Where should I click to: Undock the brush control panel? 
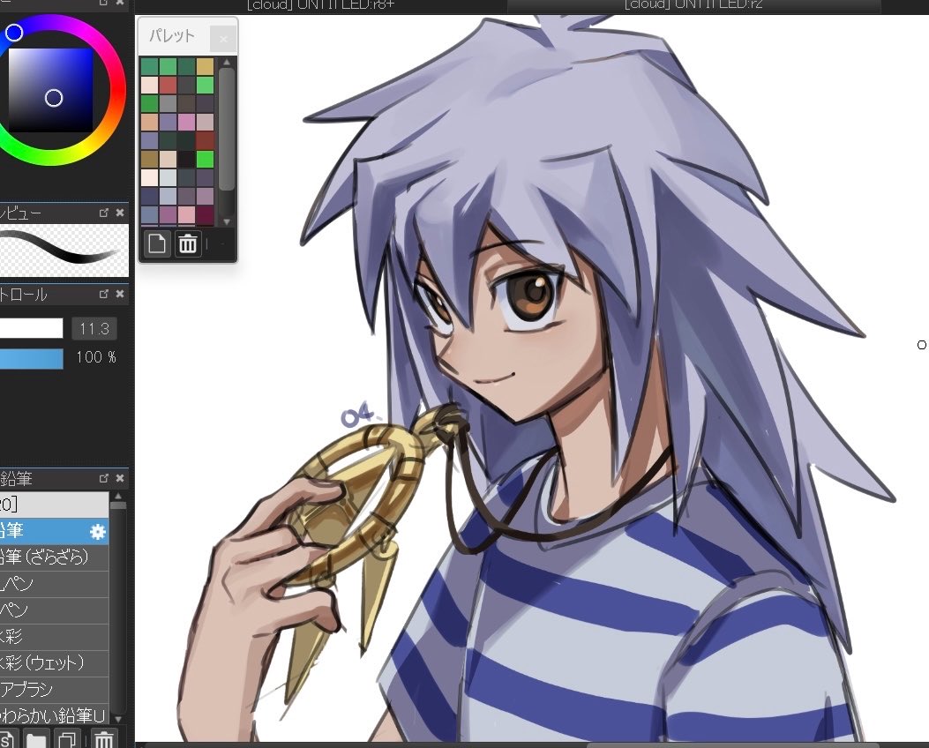[x=104, y=294]
